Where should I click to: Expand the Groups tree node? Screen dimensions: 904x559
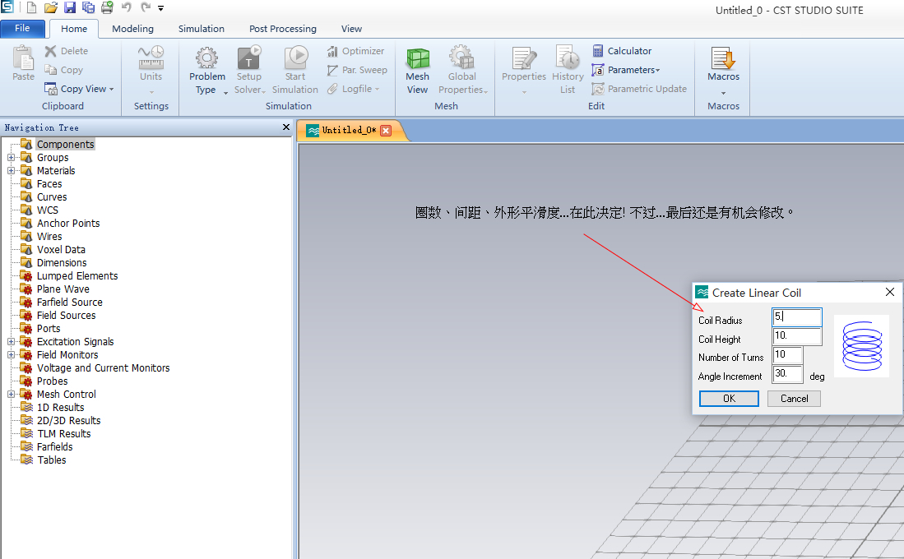[x=11, y=157]
